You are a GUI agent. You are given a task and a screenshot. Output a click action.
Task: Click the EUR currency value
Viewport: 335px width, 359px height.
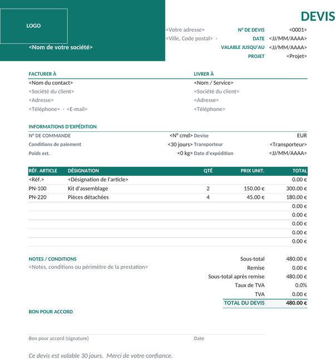[302, 136]
